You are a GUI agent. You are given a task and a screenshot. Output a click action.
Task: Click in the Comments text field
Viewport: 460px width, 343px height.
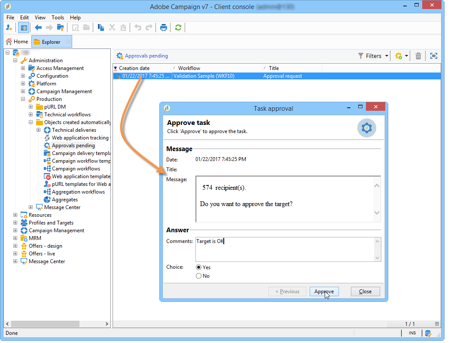285,249
